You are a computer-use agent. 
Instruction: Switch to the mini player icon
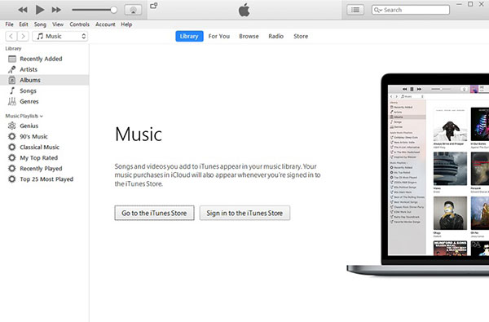tap(154, 6)
